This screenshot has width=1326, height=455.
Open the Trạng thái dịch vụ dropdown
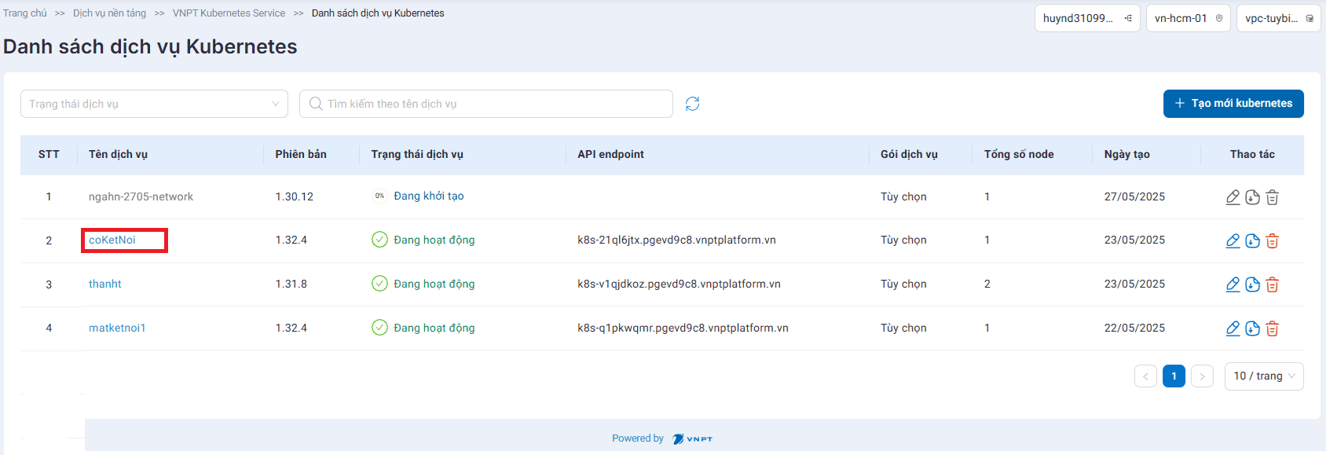pyautogui.click(x=154, y=104)
